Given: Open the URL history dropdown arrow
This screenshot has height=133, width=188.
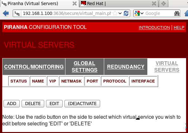Looking at the screenshot, I should (120, 13).
